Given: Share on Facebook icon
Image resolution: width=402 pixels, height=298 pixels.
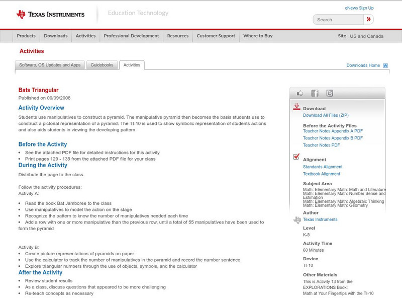Looking at the screenshot, I should pyautogui.click(x=315, y=93).
